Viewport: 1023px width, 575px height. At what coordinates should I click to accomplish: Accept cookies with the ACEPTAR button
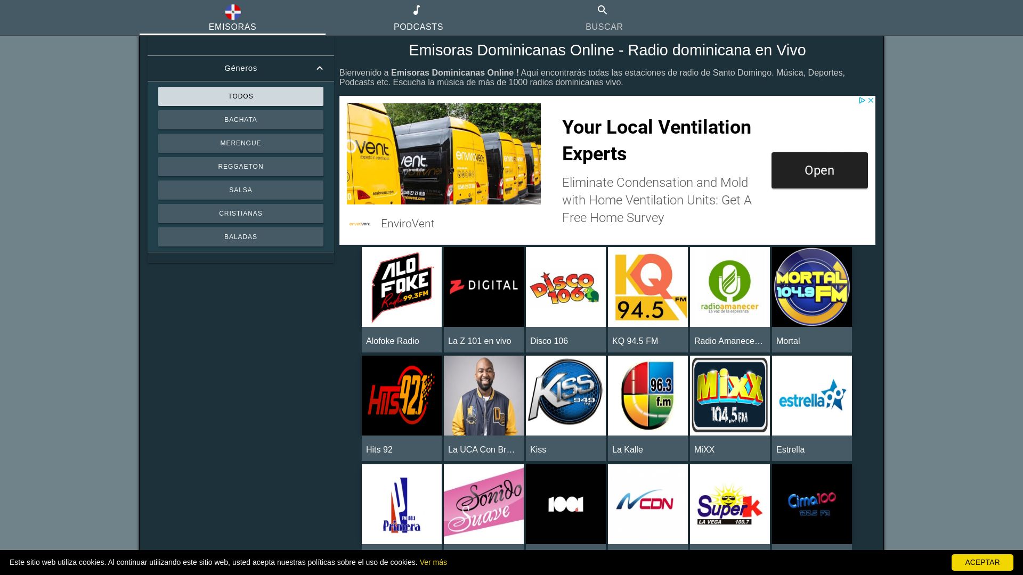pyautogui.click(x=983, y=562)
